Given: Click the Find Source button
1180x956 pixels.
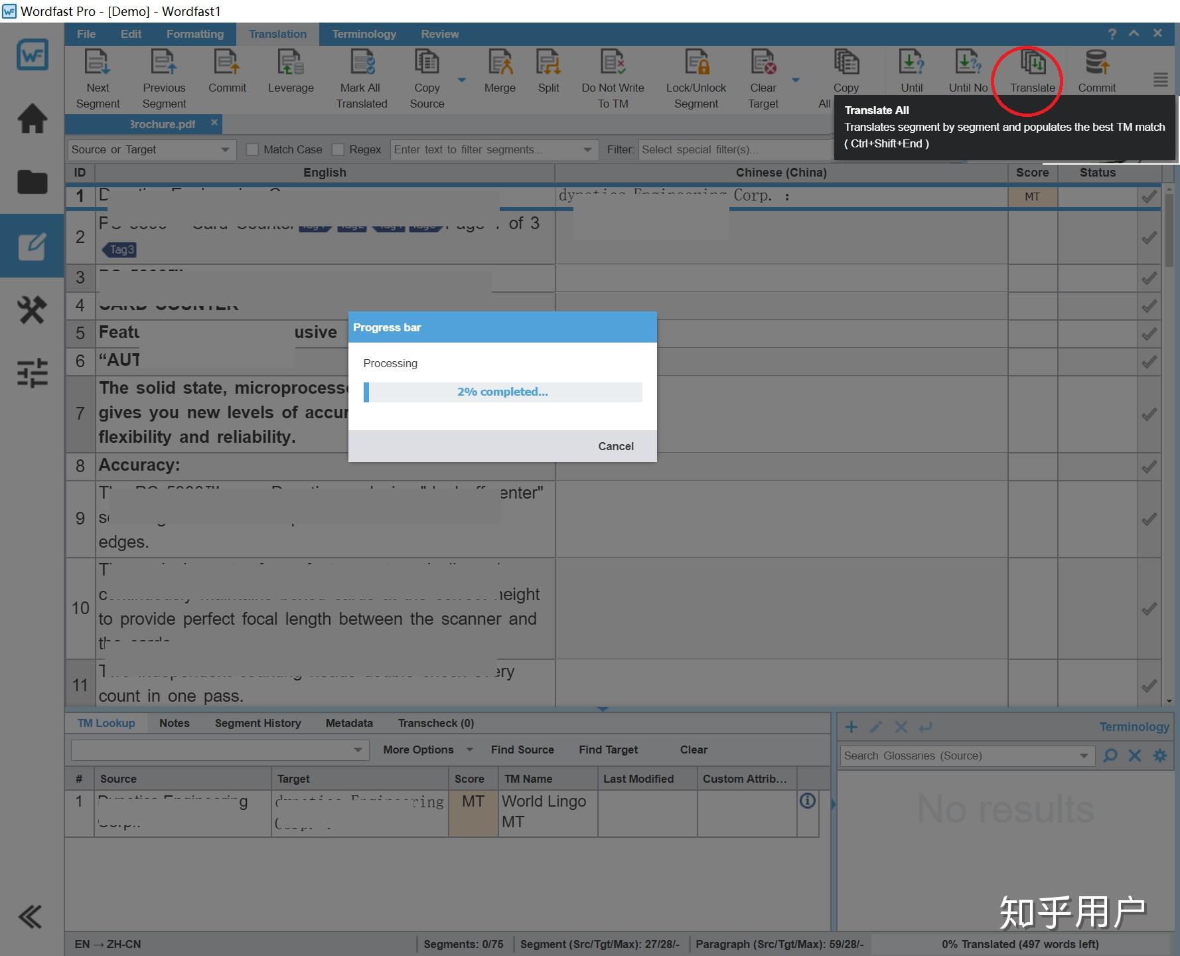Looking at the screenshot, I should pyautogui.click(x=522, y=750).
